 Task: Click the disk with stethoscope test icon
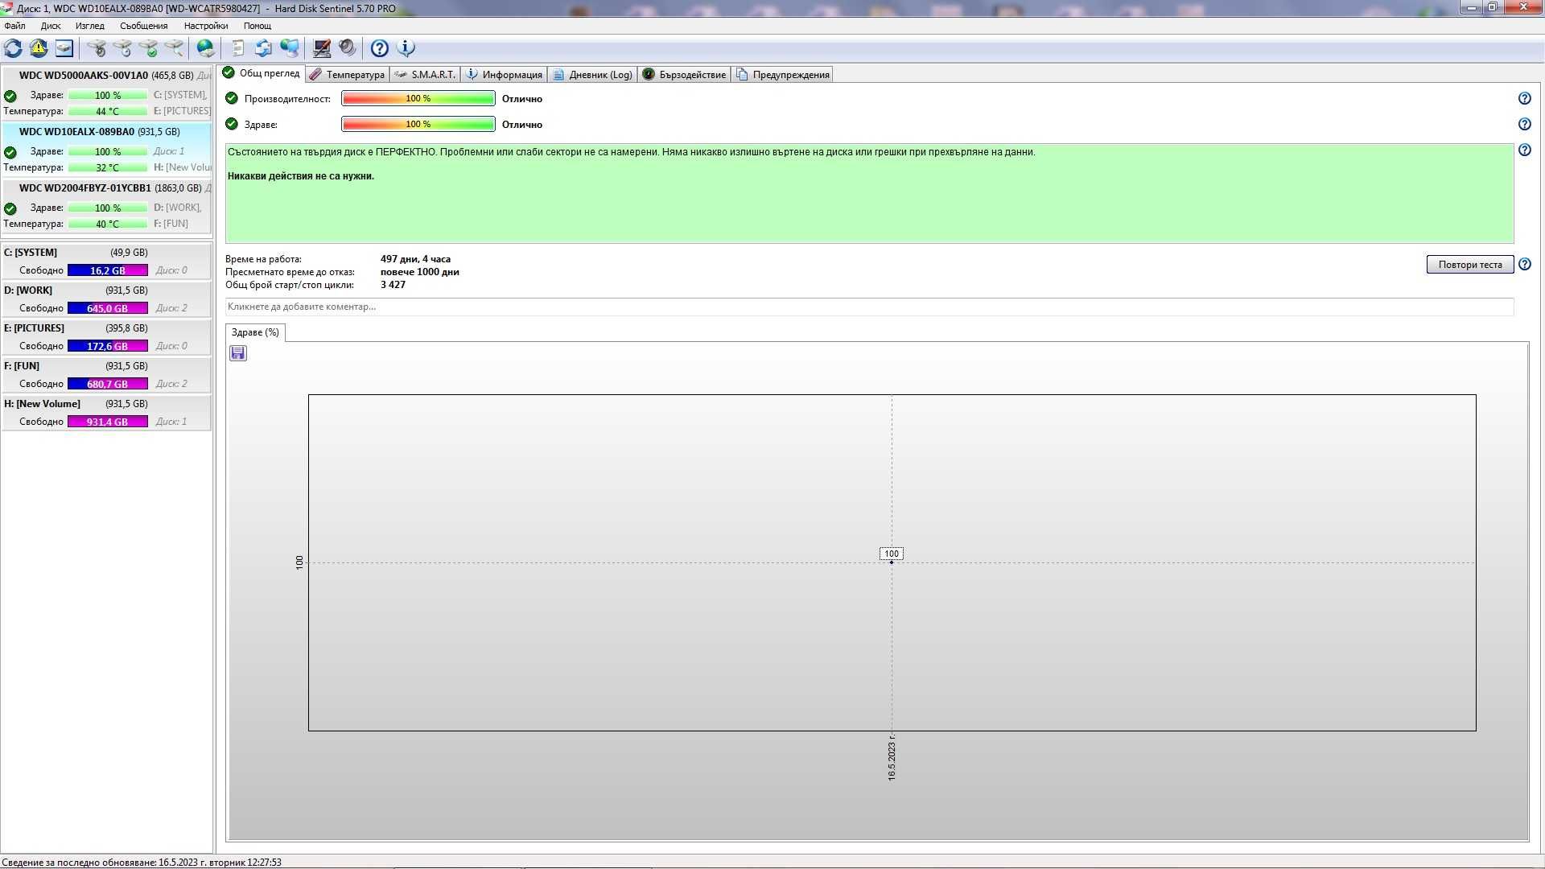(97, 48)
